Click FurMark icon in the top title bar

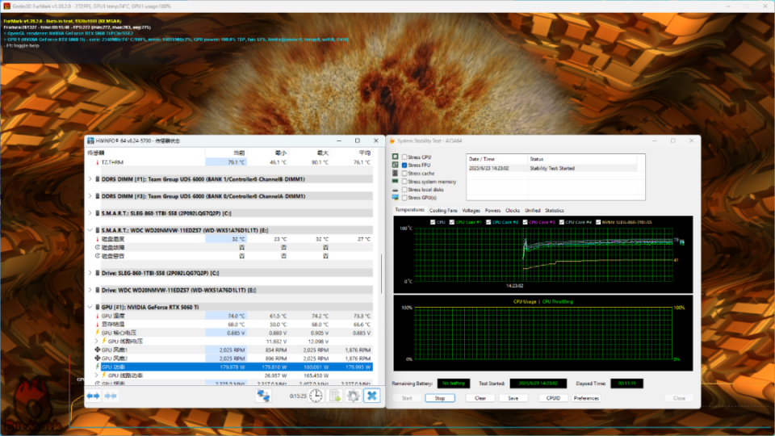6,6
